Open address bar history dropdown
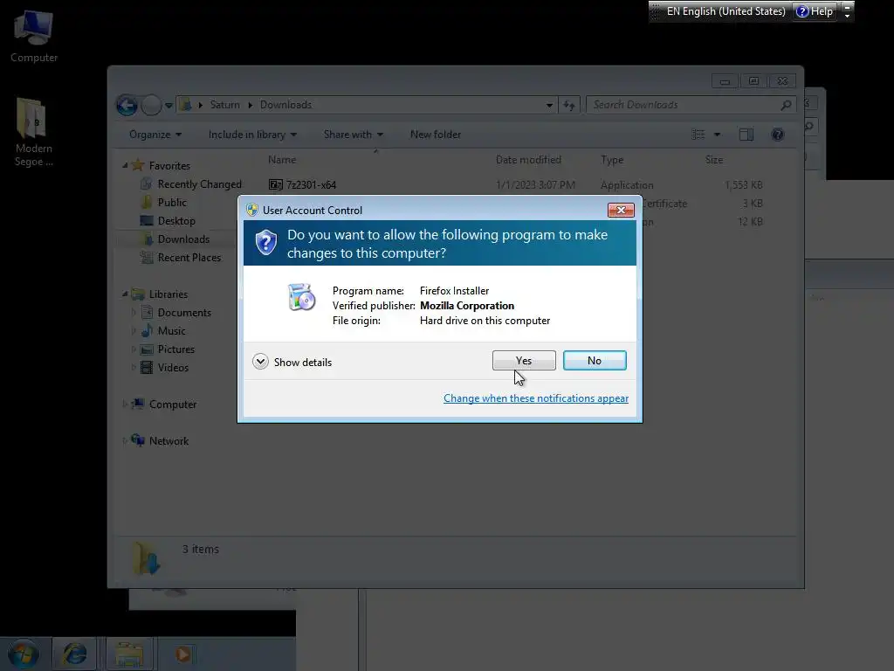Viewport: 894px width, 671px height. click(x=549, y=105)
